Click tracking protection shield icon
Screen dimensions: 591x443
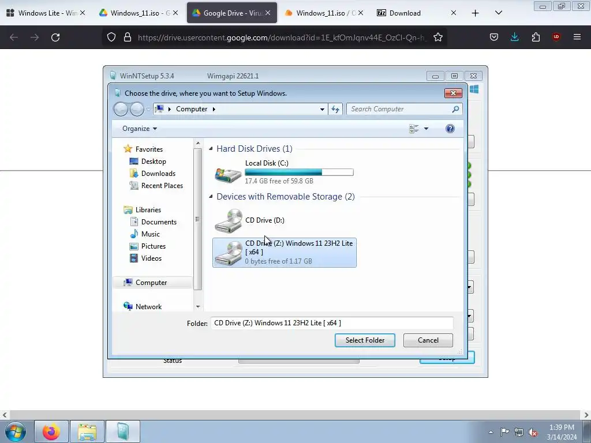click(111, 37)
